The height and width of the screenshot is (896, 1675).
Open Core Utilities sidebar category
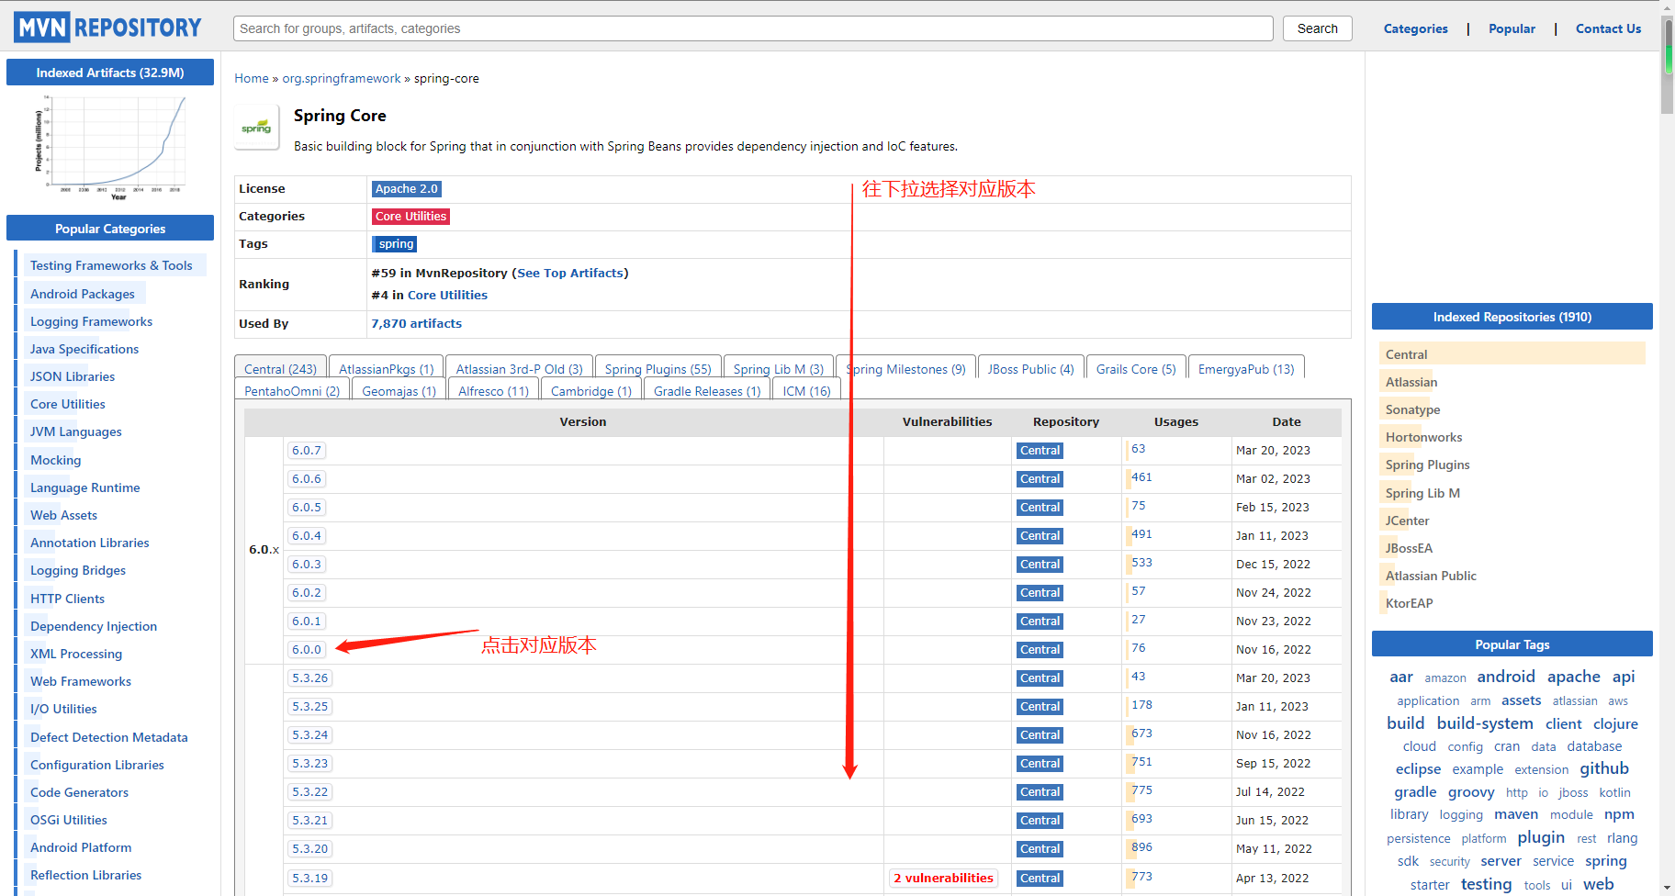(68, 404)
